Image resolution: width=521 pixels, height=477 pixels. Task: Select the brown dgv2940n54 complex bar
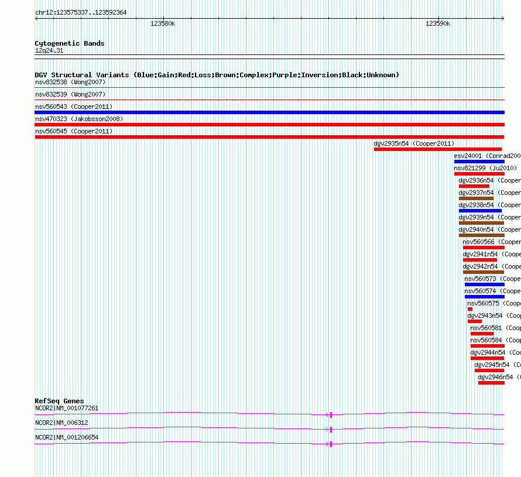(x=481, y=235)
